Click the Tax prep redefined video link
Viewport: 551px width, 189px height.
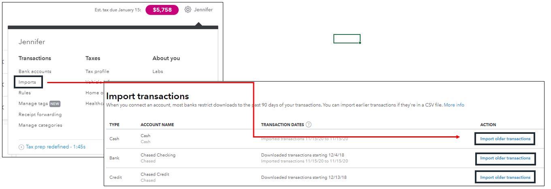[x=56, y=147]
